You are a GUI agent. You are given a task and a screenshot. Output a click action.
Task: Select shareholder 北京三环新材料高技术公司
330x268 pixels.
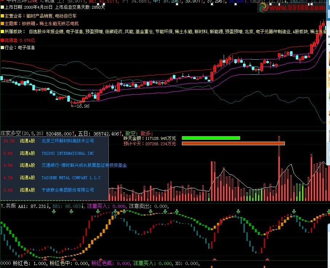pos(68,141)
